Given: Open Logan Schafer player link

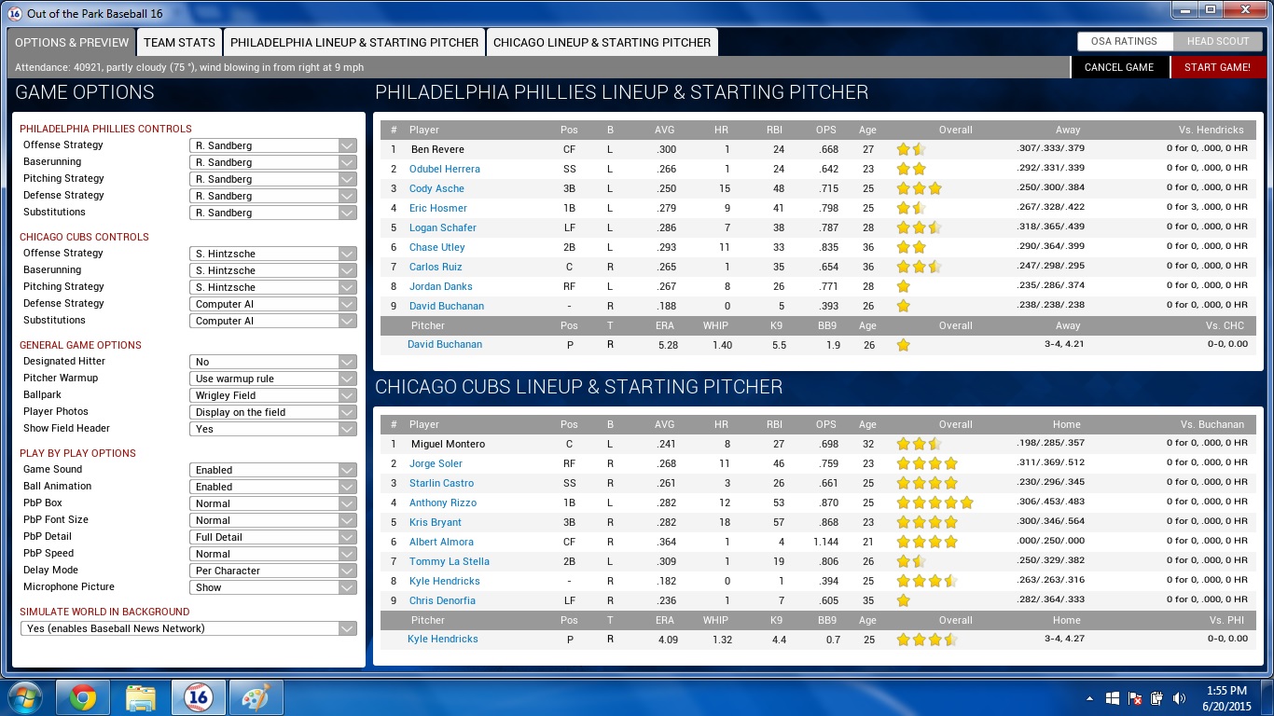Looking at the screenshot, I should pyautogui.click(x=443, y=227).
